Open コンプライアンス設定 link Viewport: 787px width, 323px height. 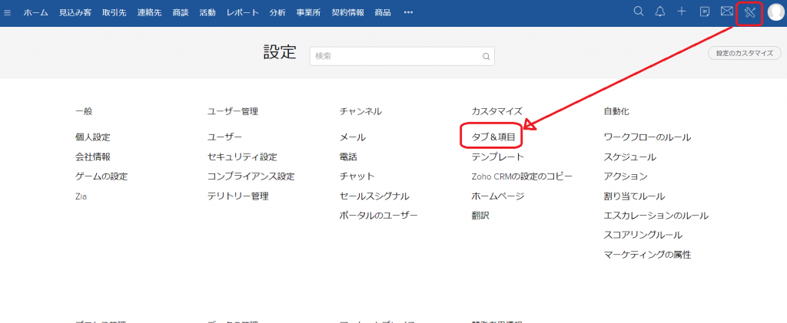(x=251, y=176)
